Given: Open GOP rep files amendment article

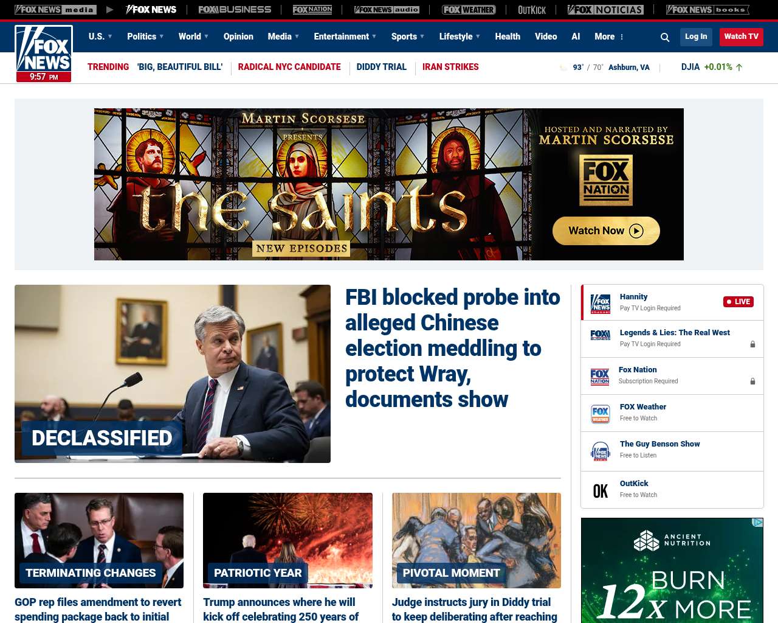Looking at the screenshot, I should 98,609.
